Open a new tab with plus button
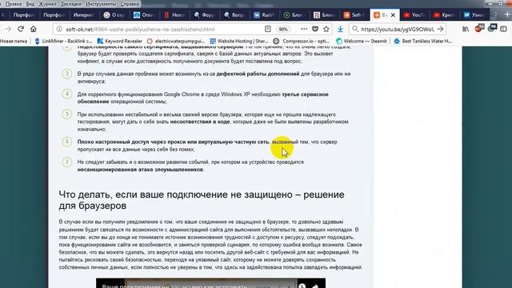Screen dimensions: 512x288 point(507,14)
